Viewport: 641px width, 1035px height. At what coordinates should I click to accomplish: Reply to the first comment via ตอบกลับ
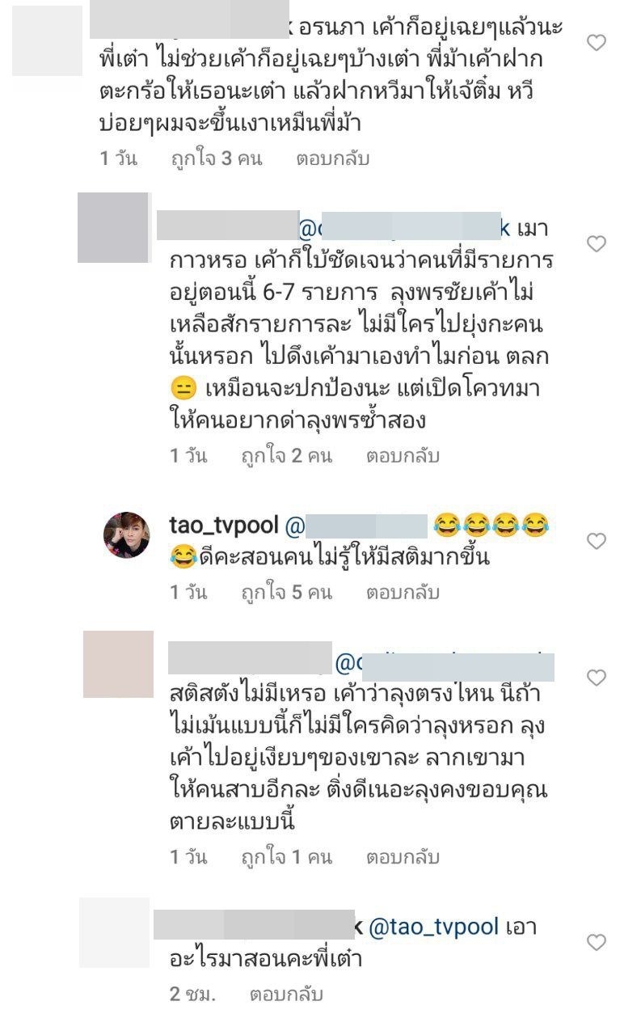point(332,158)
